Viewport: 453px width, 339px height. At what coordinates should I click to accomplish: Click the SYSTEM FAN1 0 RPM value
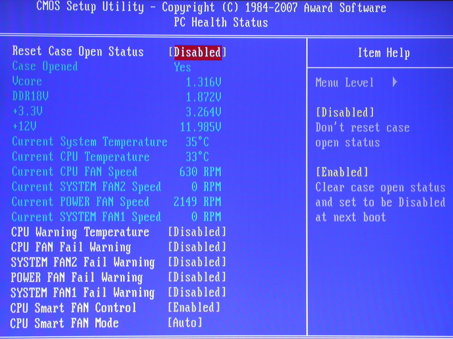pyautogui.click(x=206, y=217)
